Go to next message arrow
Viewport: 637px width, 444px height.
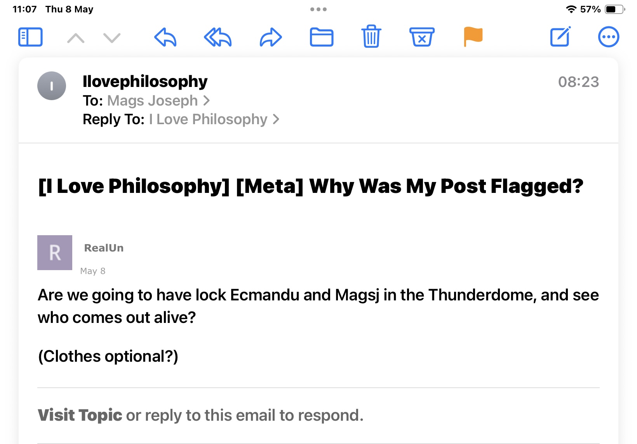point(112,38)
